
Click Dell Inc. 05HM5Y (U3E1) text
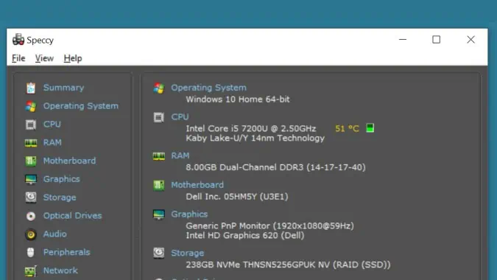point(237,197)
